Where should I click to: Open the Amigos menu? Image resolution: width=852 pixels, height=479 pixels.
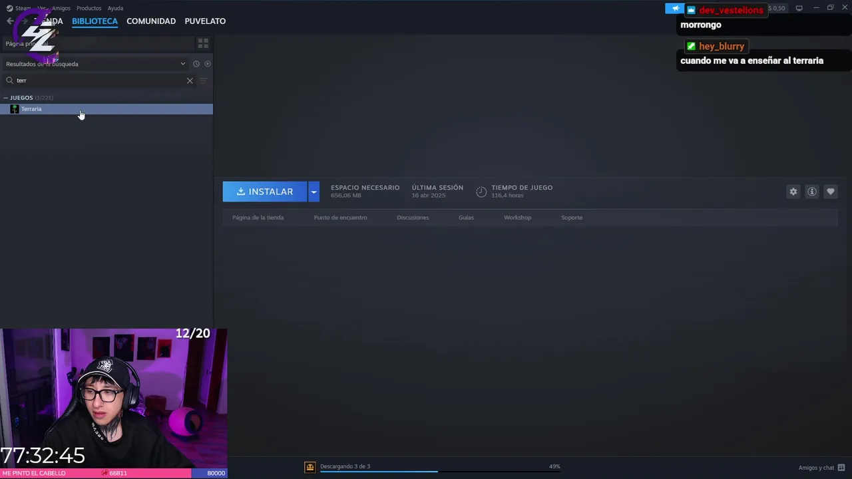[61, 8]
